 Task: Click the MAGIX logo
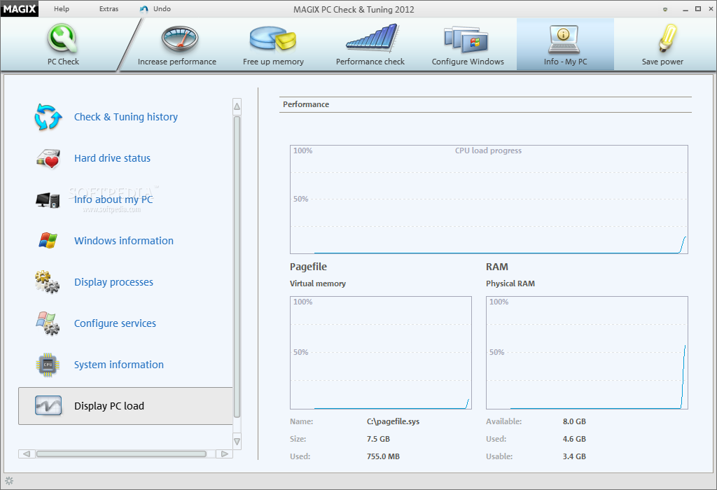(19, 8)
